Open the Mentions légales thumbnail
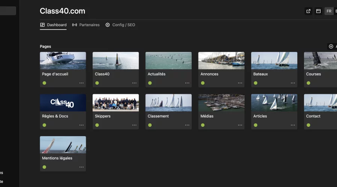Image resolution: width=337 pixels, height=187 pixels. pyautogui.click(x=63, y=145)
